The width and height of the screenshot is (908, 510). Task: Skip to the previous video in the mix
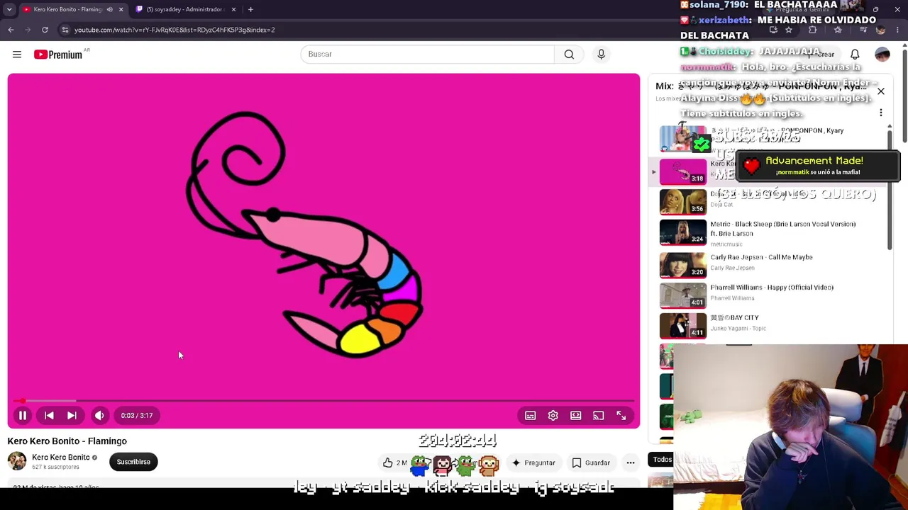49,416
